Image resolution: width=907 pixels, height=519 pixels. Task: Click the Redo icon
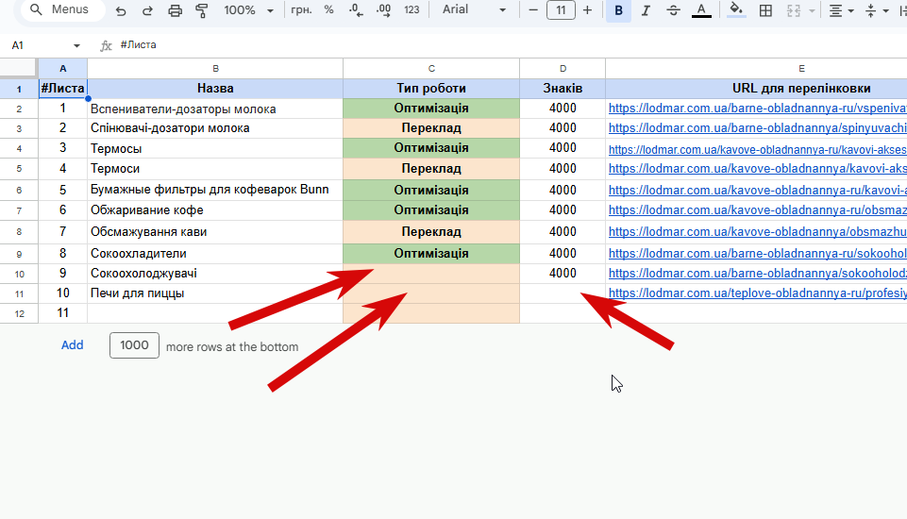[147, 10]
